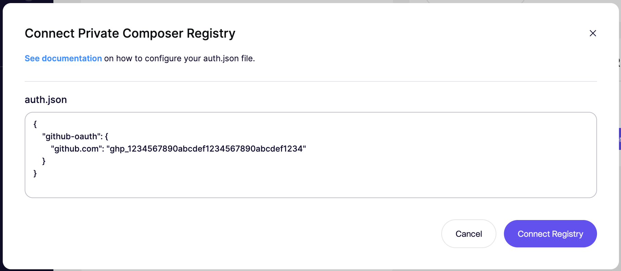
Task: Click the auth.json field label
Action: (x=46, y=100)
